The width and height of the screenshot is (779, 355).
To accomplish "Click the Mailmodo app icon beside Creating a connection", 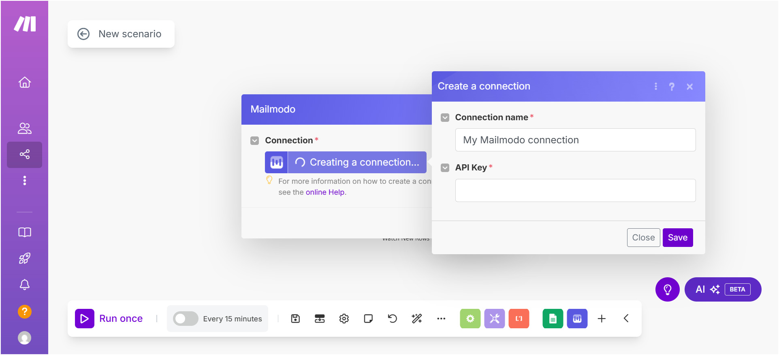I will pyautogui.click(x=276, y=162).
